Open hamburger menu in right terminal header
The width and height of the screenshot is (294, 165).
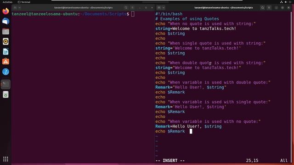pyautogui.click(x=269, y=8)
